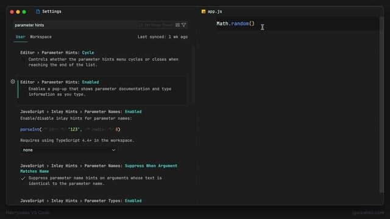Click the 'Inlay Hints › Parameter Names: Enabled' title
Image resolution: width=390 pixels, height=219 pixels.
(x=81, y=111)
